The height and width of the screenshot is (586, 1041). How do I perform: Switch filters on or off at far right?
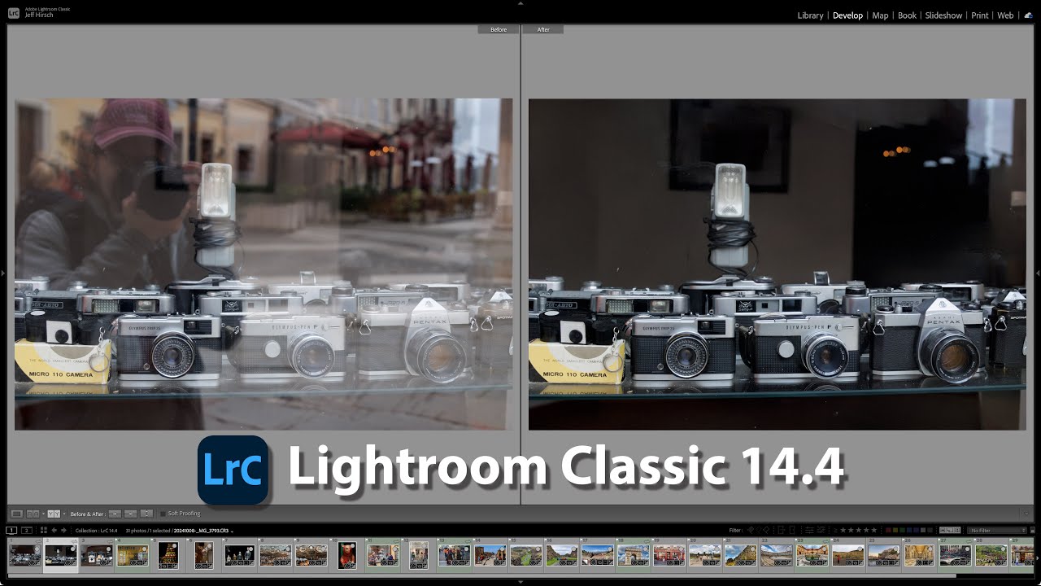click(1032, 531)
